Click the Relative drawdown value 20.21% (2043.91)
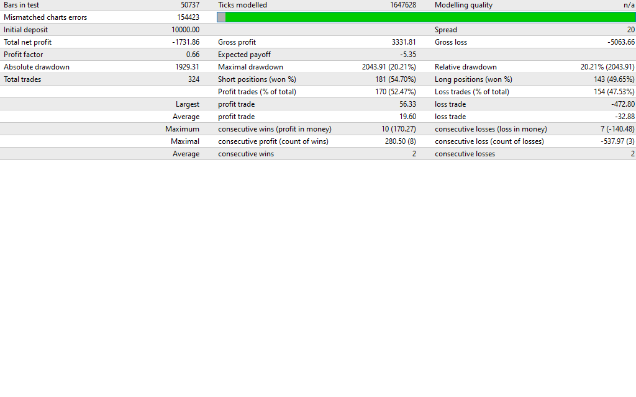The image size is (636, 397). tap(607, 67)
